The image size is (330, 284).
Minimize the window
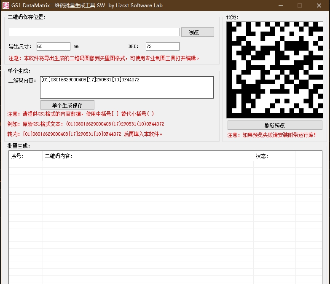pos(281,5)
